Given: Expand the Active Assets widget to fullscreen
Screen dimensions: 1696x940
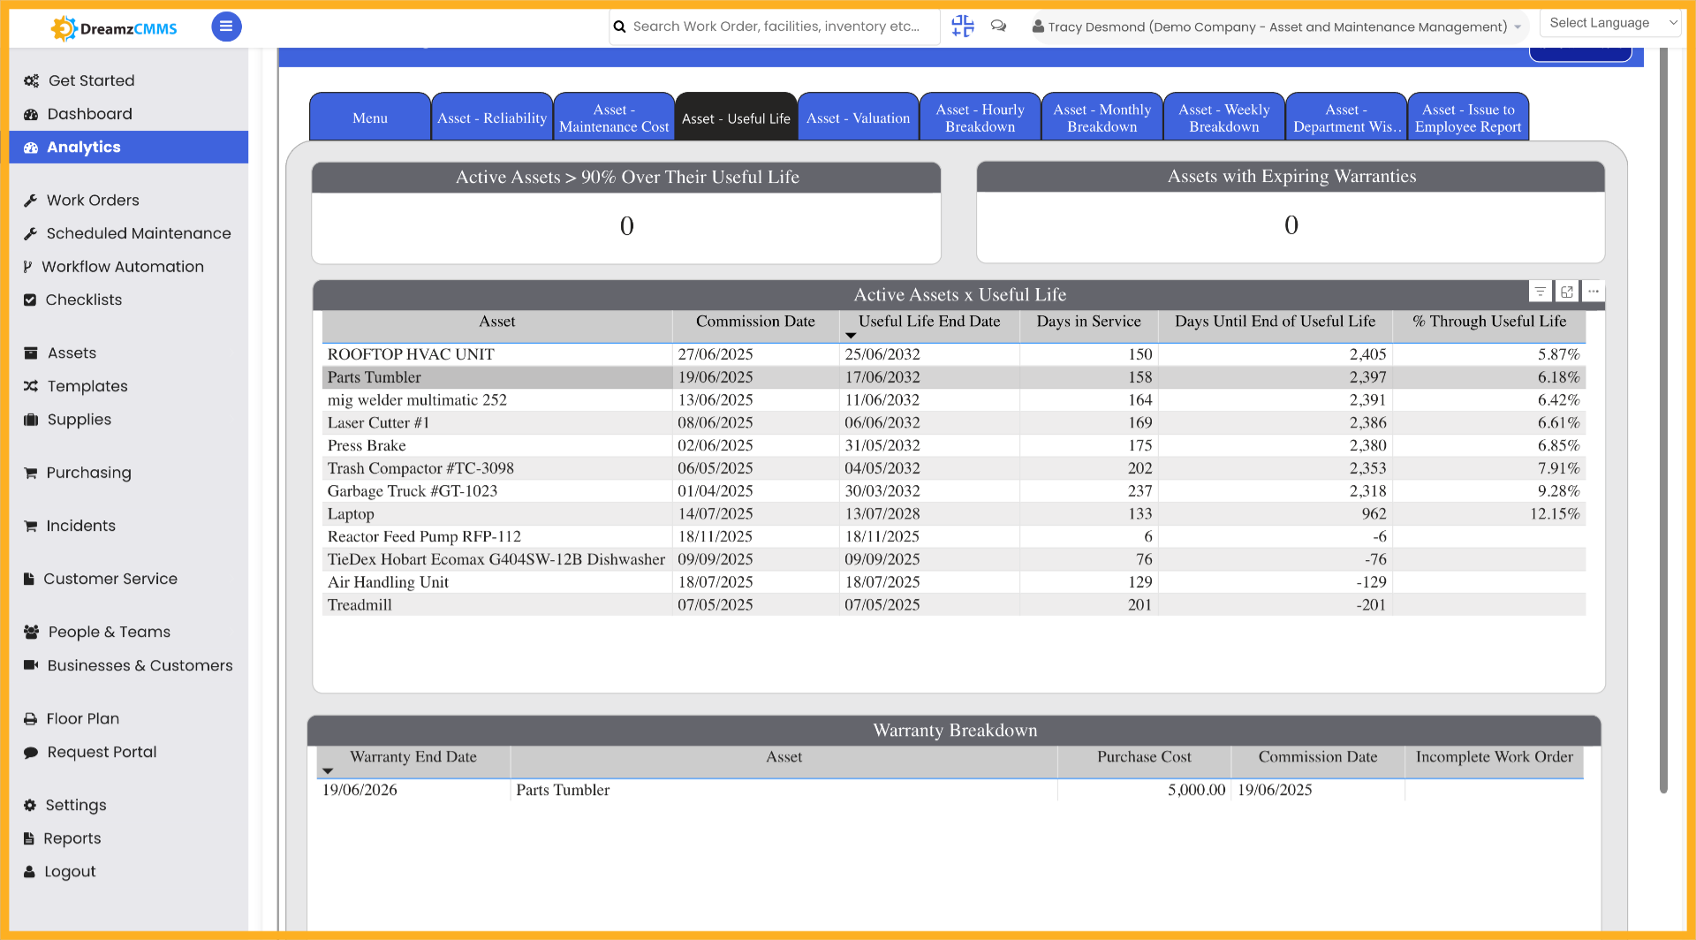Looking at the screenshot, I should coord(1567,291).
